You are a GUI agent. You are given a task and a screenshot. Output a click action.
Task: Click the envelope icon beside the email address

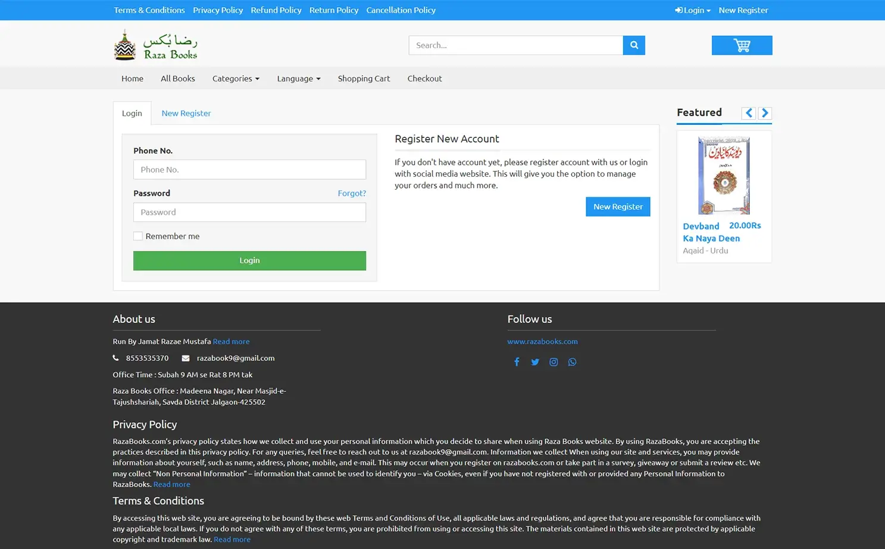pos(185,357)
